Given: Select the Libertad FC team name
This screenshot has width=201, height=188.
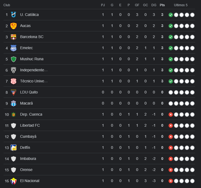Looking at the screenshot, I should (30, 125).
